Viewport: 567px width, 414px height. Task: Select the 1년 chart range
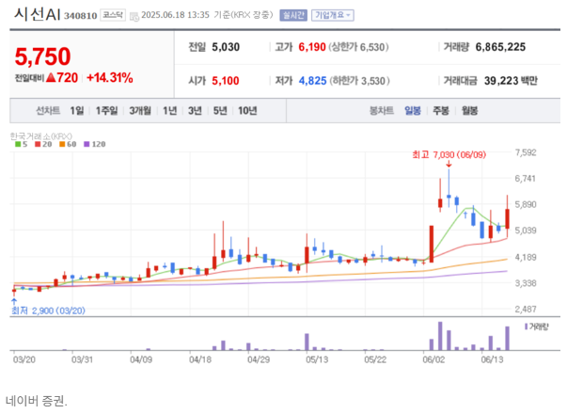pyautogui.click(x=169, y=110)
